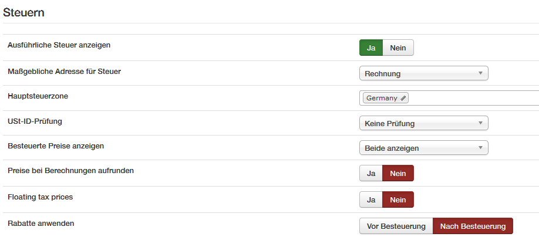The image size is (539, 247).
Task: Click the USt-ID-Prüfung label
Action: (35, 121)
